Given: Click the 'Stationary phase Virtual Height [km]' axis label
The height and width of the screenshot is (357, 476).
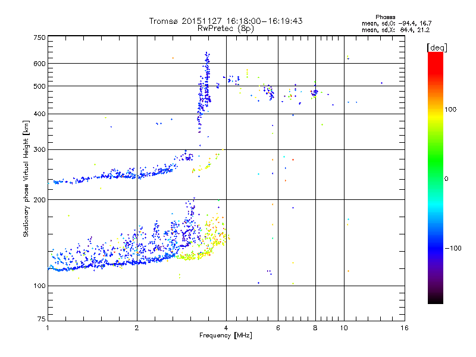Looking at the screenshot, I should pos(26,179).
